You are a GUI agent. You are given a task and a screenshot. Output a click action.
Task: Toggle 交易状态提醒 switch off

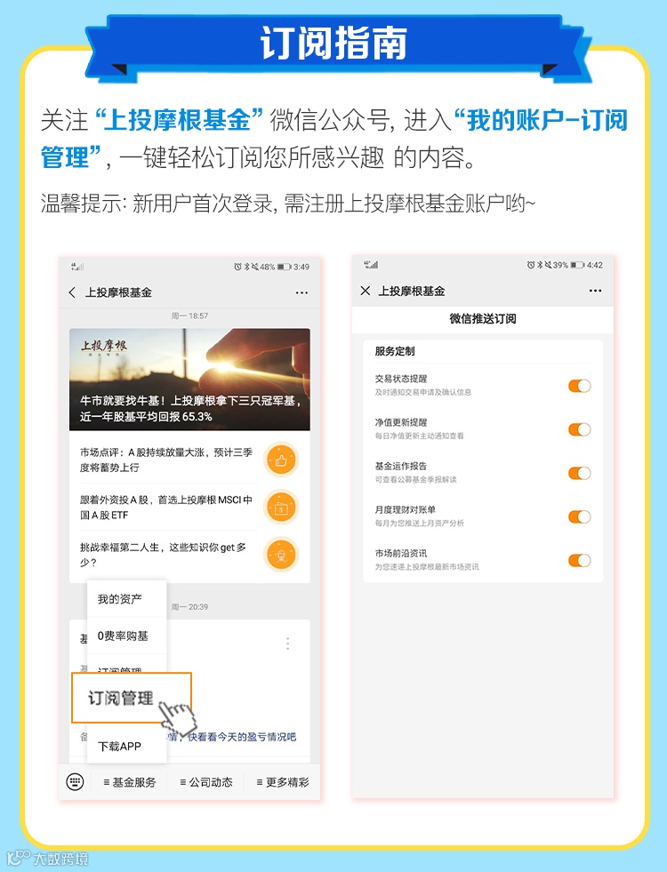pyautogui.click(x=579, y=386)
